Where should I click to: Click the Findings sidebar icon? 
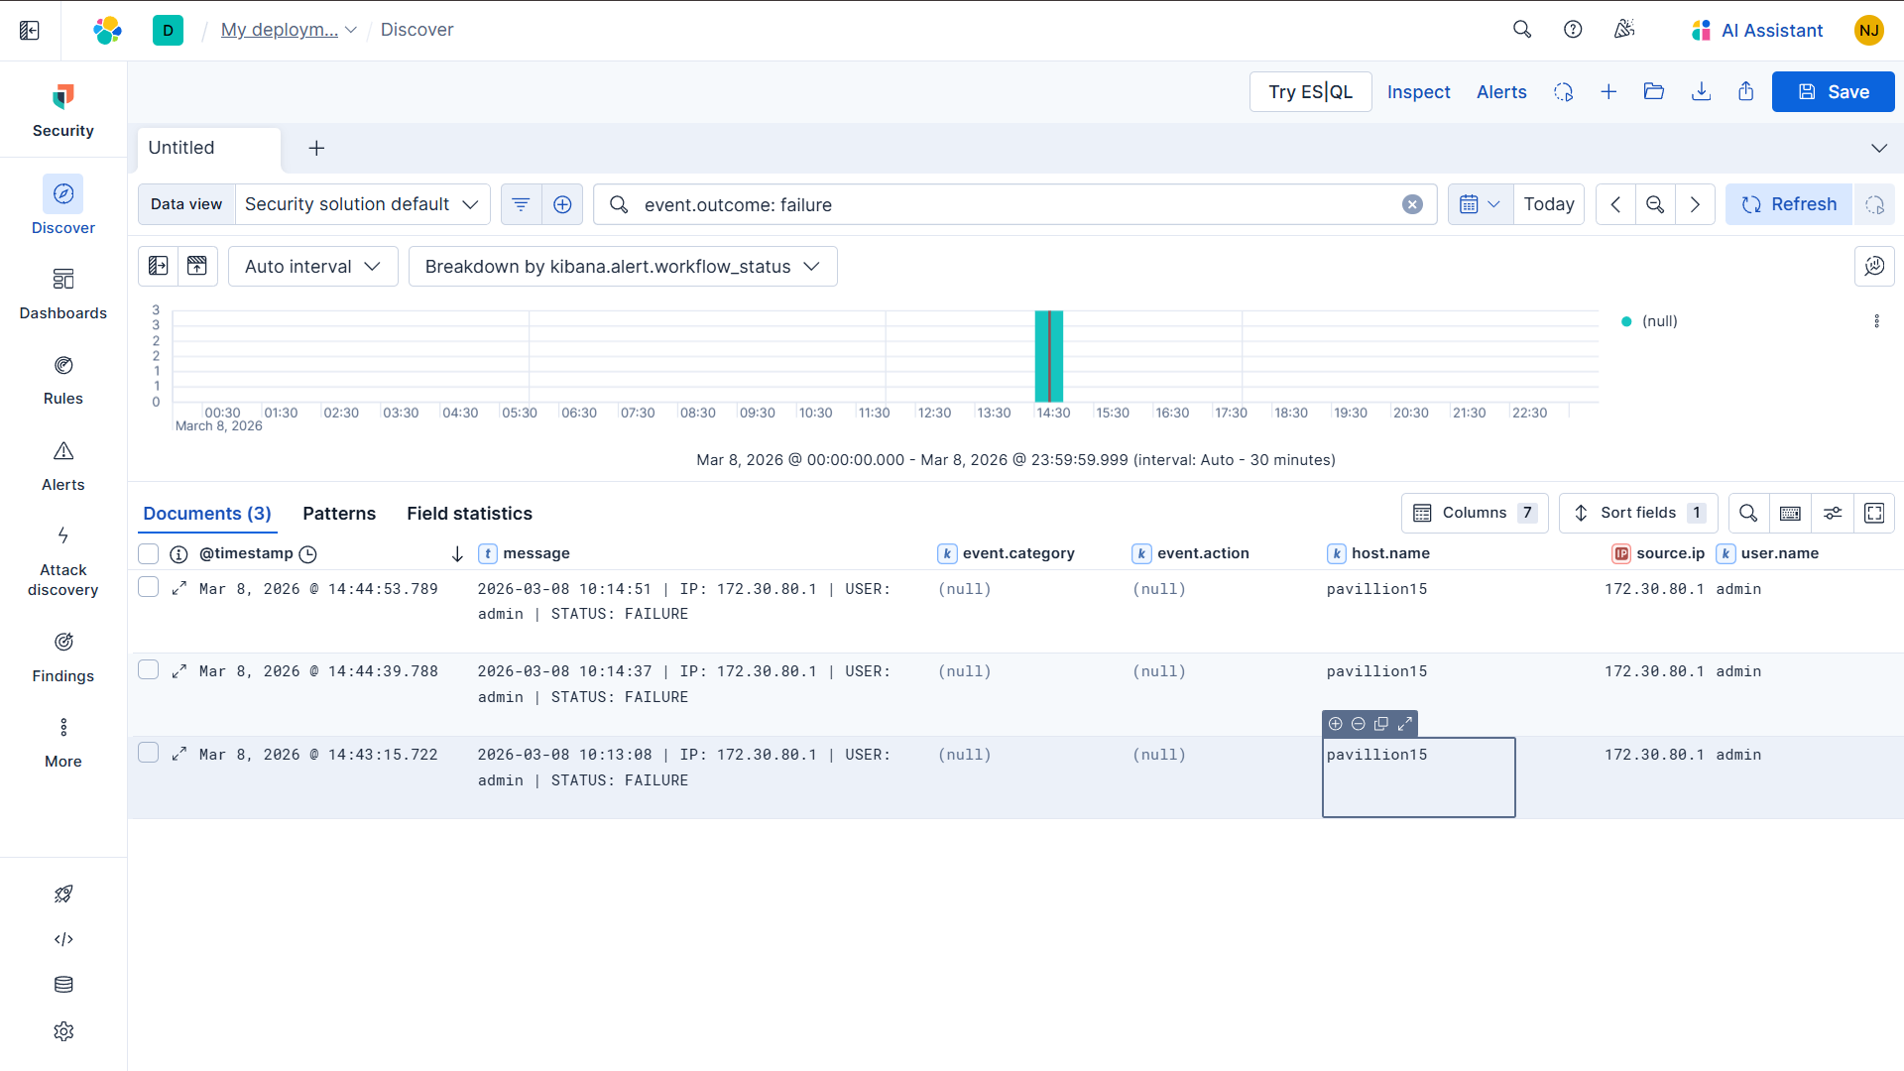coord(62,643)
